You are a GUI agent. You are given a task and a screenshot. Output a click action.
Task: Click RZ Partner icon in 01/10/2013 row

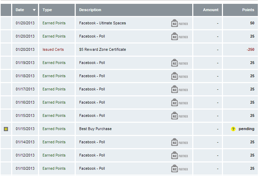(179, 169)
